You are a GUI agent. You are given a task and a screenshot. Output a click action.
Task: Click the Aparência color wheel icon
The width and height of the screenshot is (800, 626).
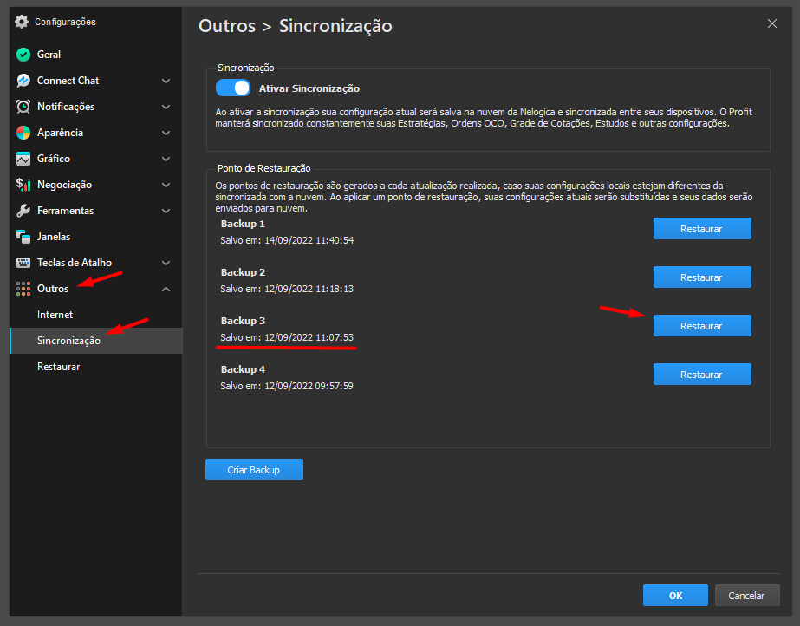(23, 133)
